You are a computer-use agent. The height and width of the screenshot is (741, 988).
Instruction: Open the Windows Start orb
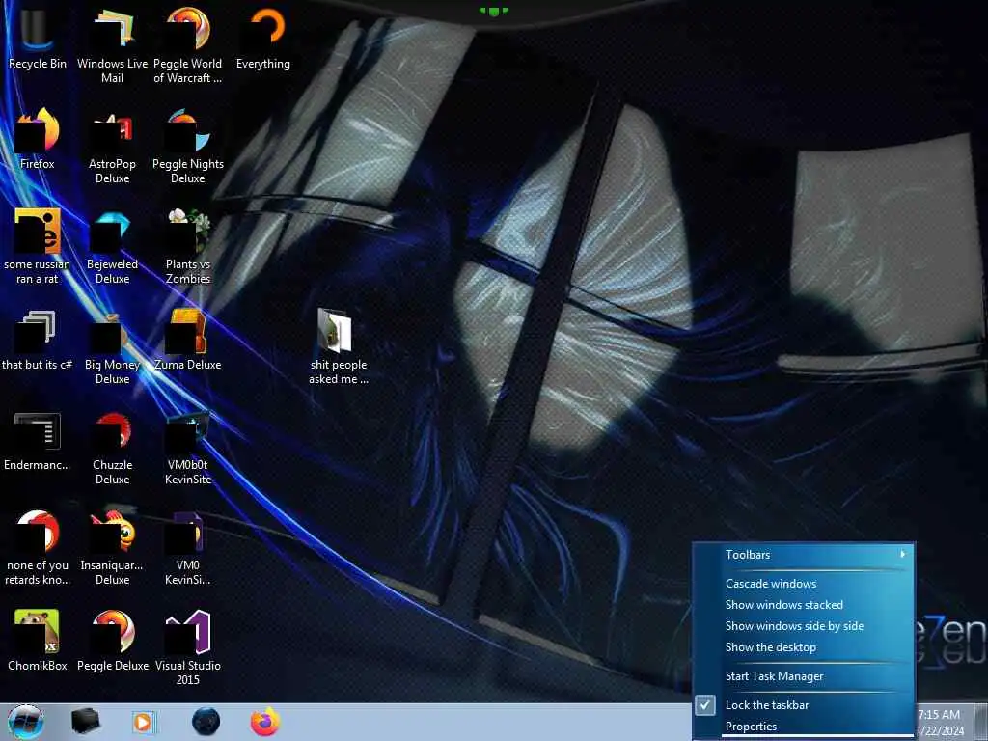tap(26, 722)
